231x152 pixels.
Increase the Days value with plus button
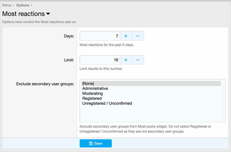pyautogui.click(x=126, y=36)
